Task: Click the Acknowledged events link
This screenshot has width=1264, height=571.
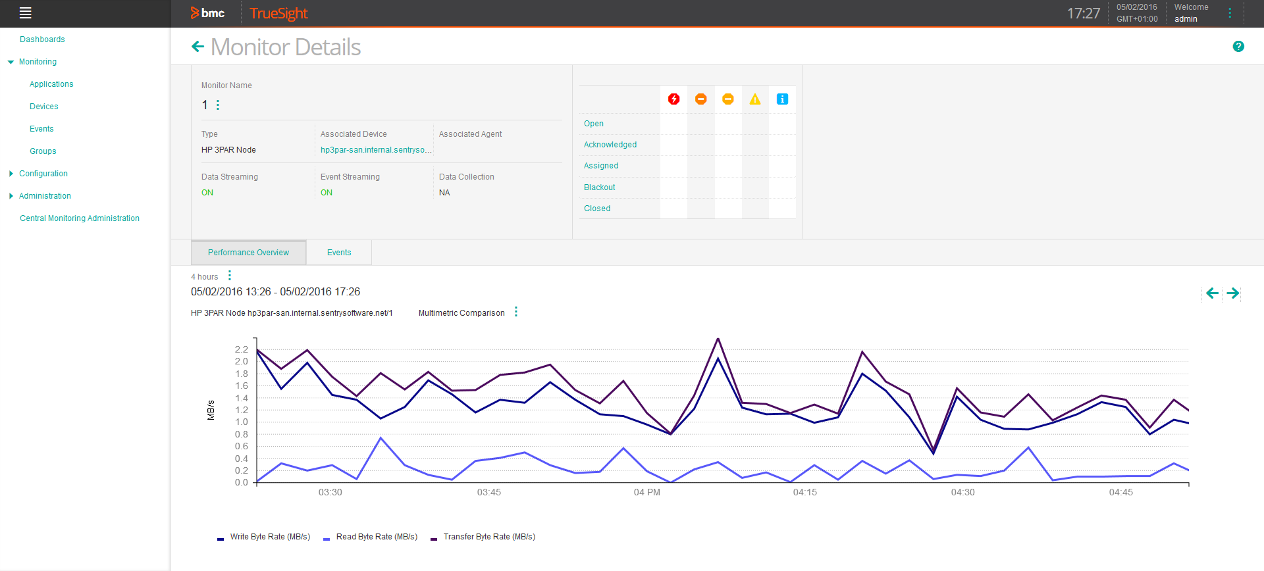Action: pos(610,145)
